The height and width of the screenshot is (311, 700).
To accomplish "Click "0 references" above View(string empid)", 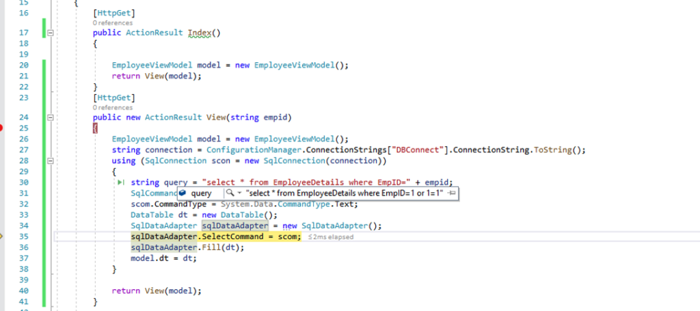I will click(x=111, y=107).
